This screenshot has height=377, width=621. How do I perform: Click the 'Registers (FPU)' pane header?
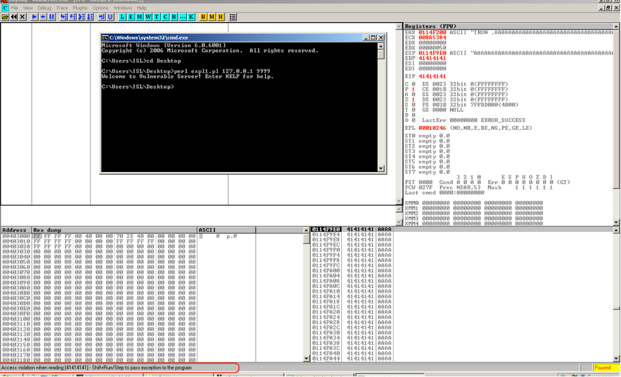coord(508,26)
